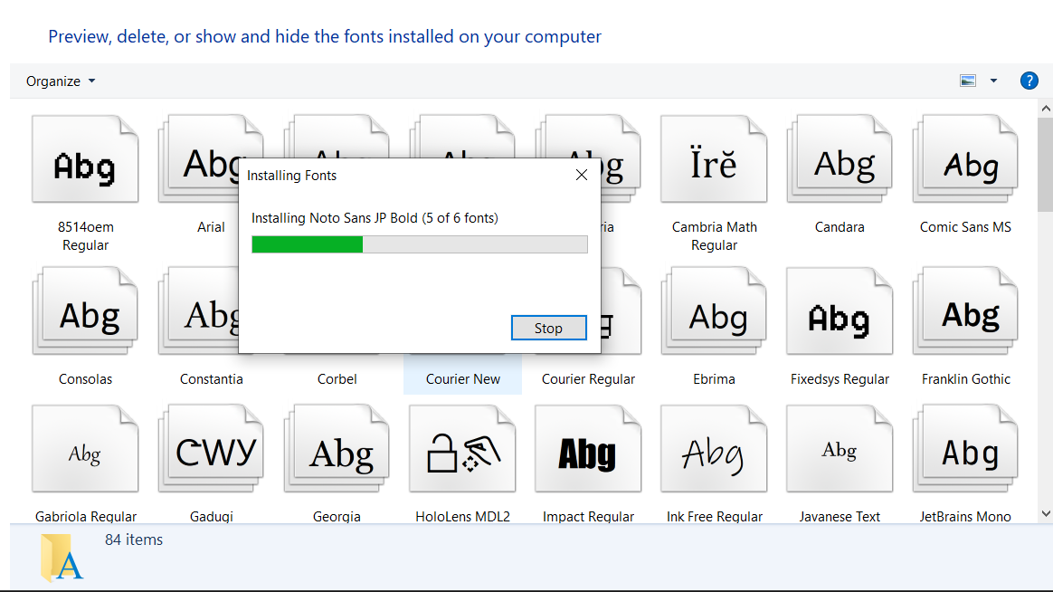Click the scrollbar down arrow
Viewport: 1053px width, 592px height.
pos(1046,514)
